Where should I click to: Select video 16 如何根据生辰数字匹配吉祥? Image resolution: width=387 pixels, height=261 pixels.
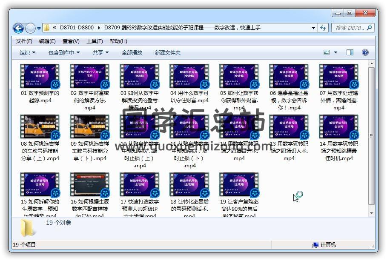[89, 195]
